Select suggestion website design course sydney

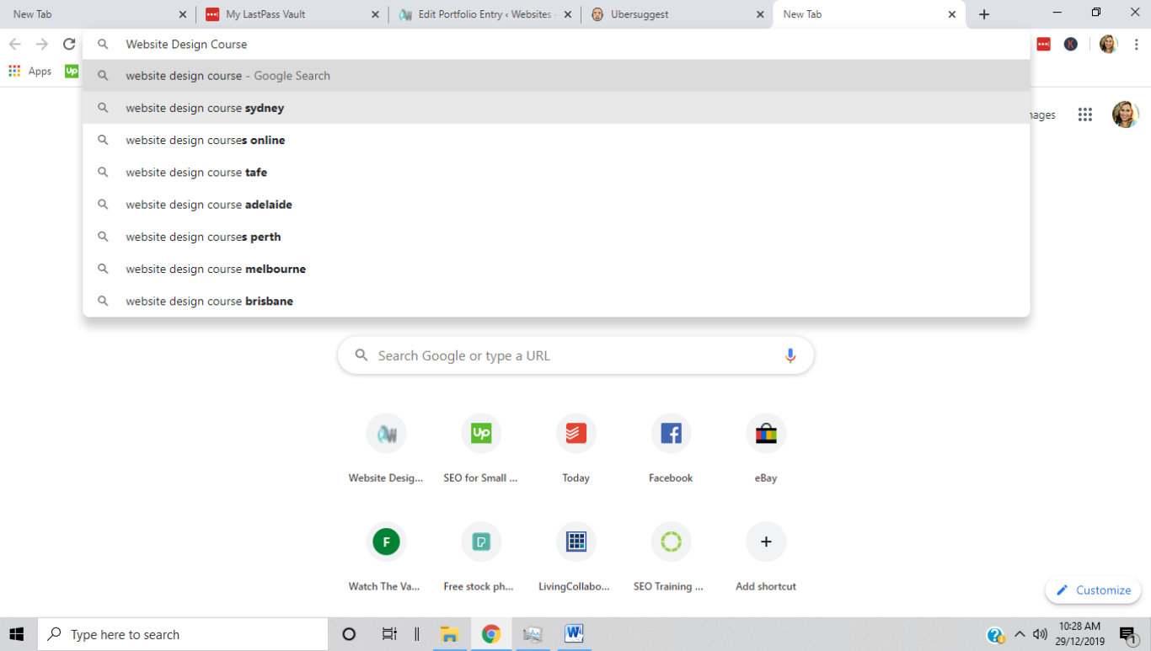point(205,108)
